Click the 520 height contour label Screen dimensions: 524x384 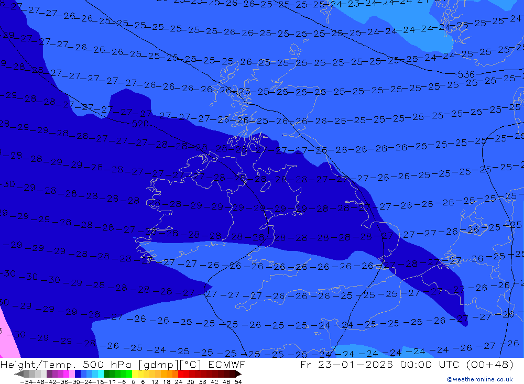(140, 124)
